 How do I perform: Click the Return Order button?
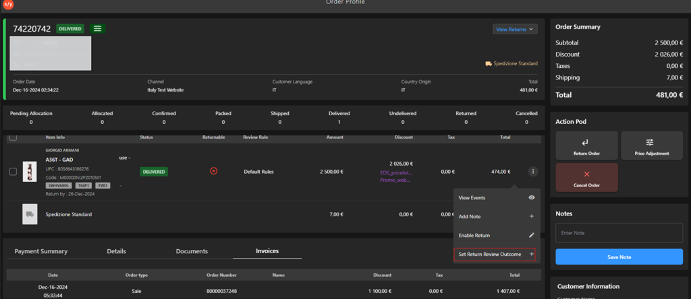(586, 145)
